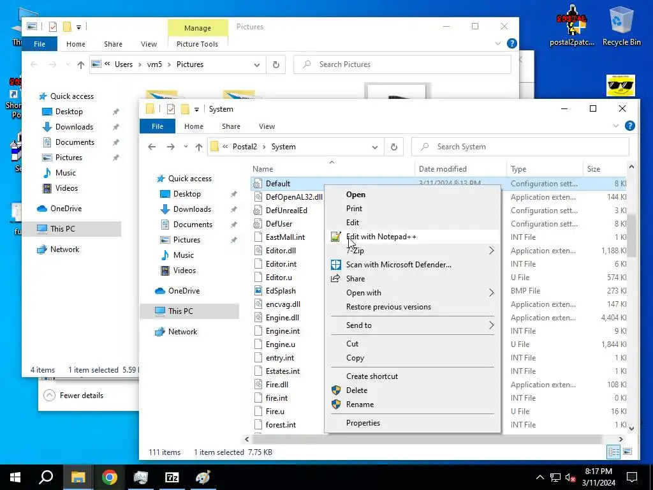Select Desktop in System window sidebar
The height and width of the screenshot is (490, 653).
click(x=187, y=194)
